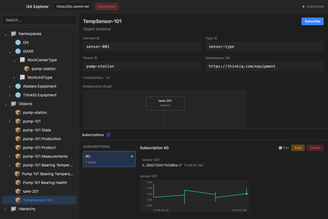
Task: Stop the active subscription
Action: point(298,148)
